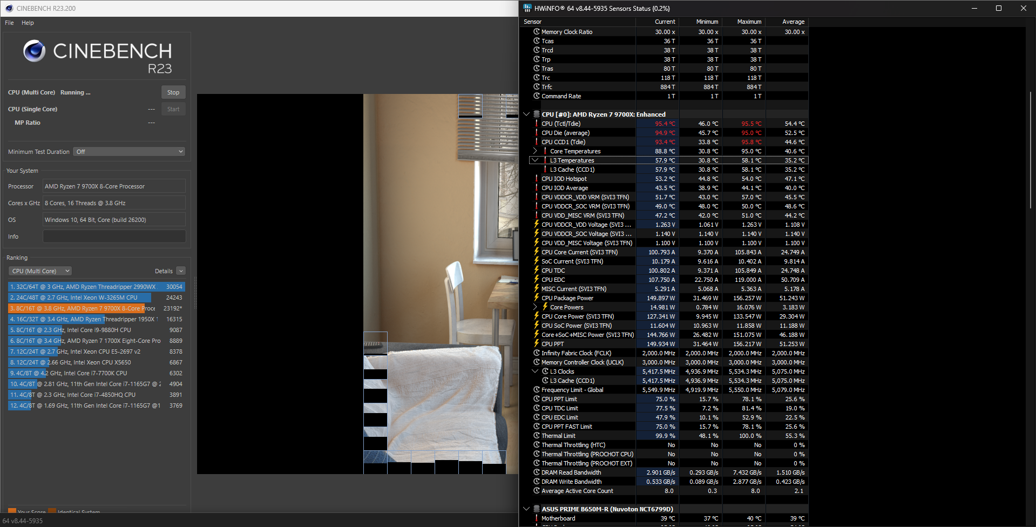Click the Memory Controller Clock (UCLK) label

tap(583, 362)
